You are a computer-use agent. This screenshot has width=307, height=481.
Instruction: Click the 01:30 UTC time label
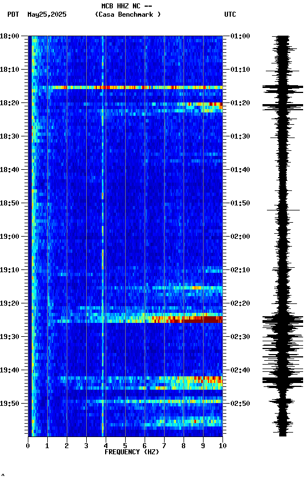(240, 136)
